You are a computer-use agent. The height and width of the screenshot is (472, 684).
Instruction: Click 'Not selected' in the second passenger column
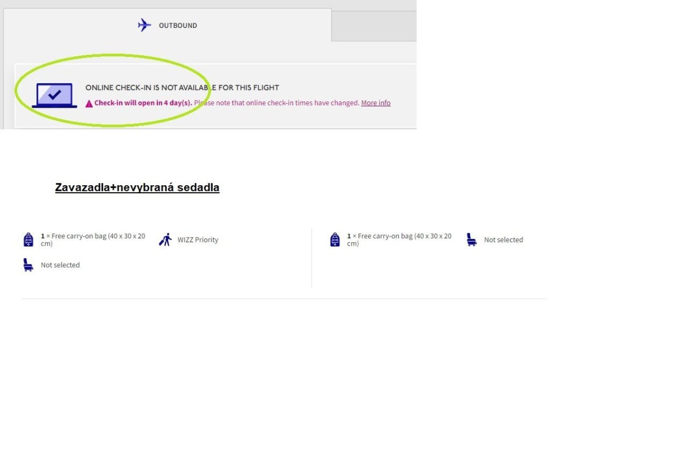pyautogui.click(x=503, y=240)
